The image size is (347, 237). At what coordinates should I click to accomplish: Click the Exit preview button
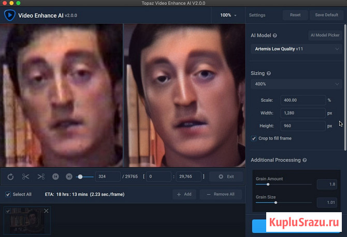(x=226, y=177)
